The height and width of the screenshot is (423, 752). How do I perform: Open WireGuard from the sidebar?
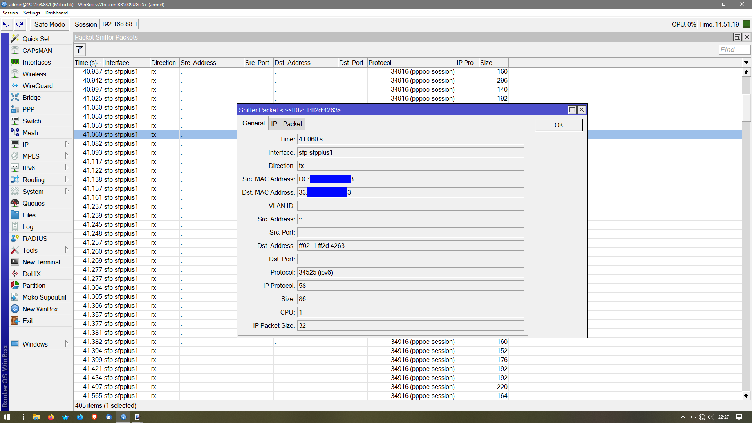pyautogui.click(x=38, y=86)
